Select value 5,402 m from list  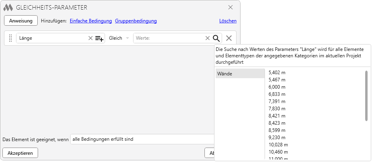(x=277, y=73)
